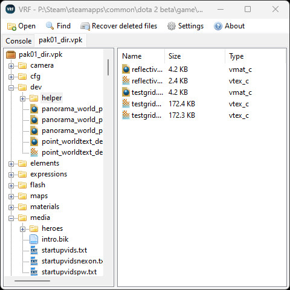Click the About help icon
This screenshot has width=290, height=290.
coord(218,26)
